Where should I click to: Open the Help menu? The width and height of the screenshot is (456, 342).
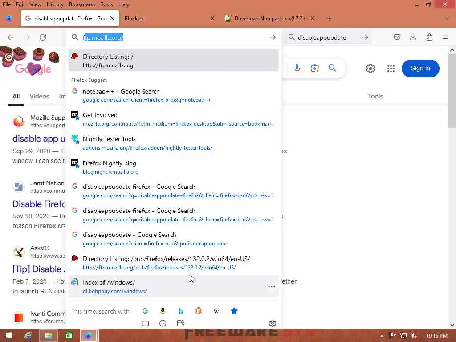pos(124,4)
